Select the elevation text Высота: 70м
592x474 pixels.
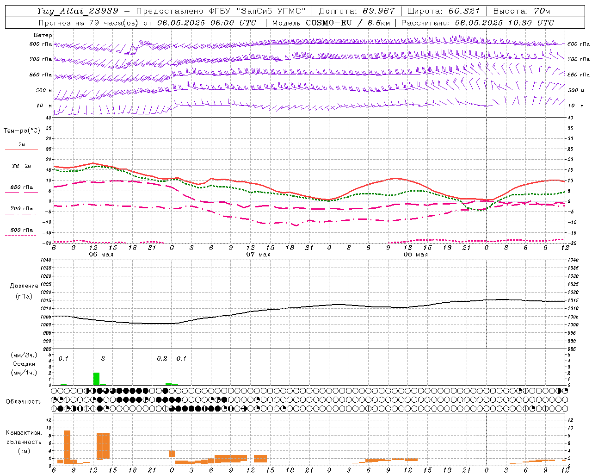point(522,11)
